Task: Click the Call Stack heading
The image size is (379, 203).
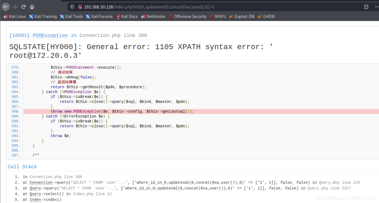Action: point(22,167)
